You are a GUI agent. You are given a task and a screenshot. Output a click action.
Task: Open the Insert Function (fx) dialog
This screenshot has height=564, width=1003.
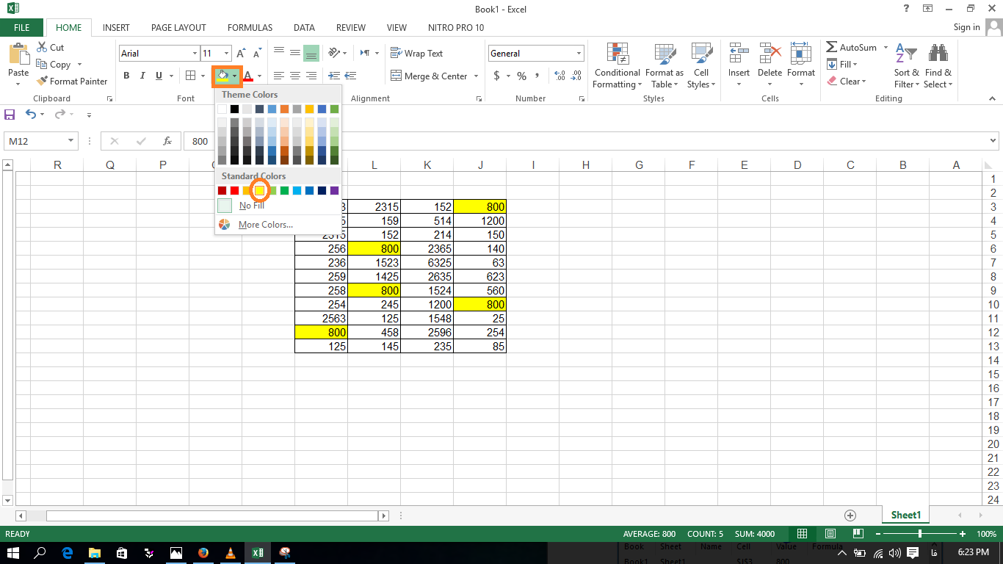pos(167,141)
